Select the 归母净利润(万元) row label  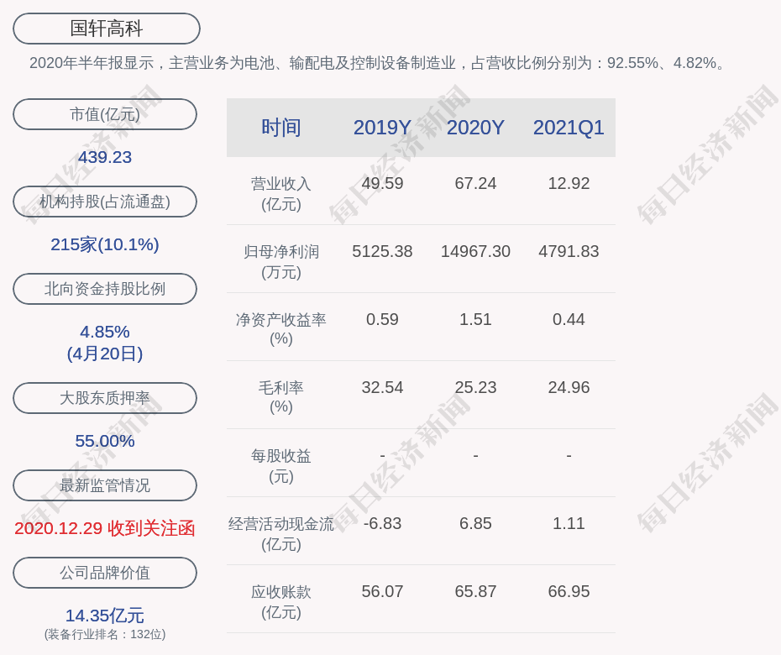[281, 262]
